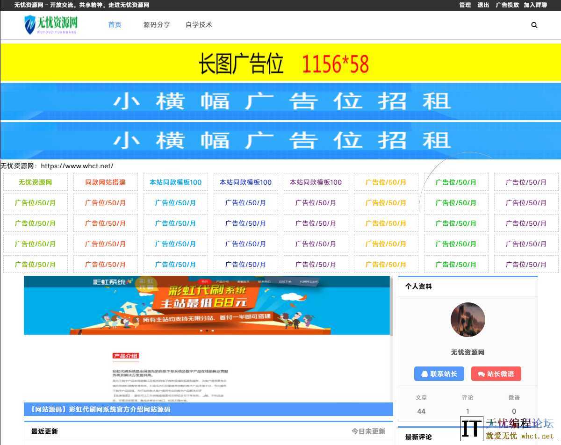Click the contact icon inside 联系站长 button
The height and width of the screenshot is (445, 561).
(424, 373)
